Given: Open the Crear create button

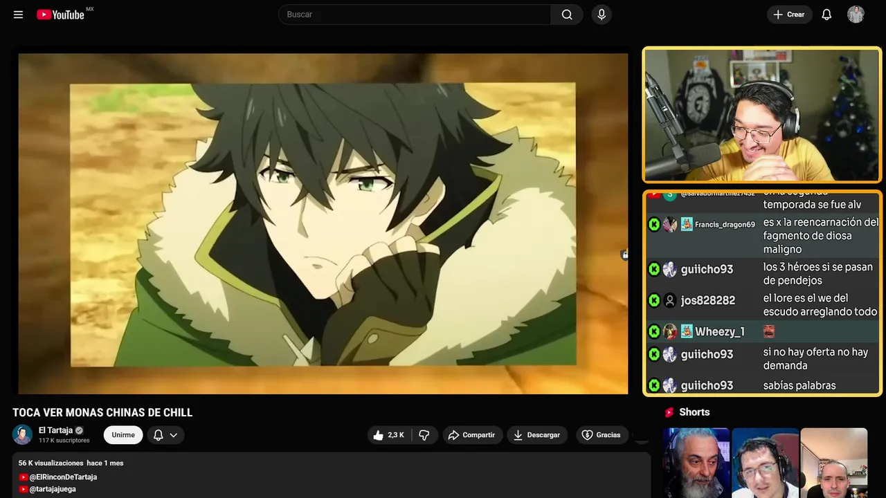Looking at the screenshot, I should click(789, 15).
